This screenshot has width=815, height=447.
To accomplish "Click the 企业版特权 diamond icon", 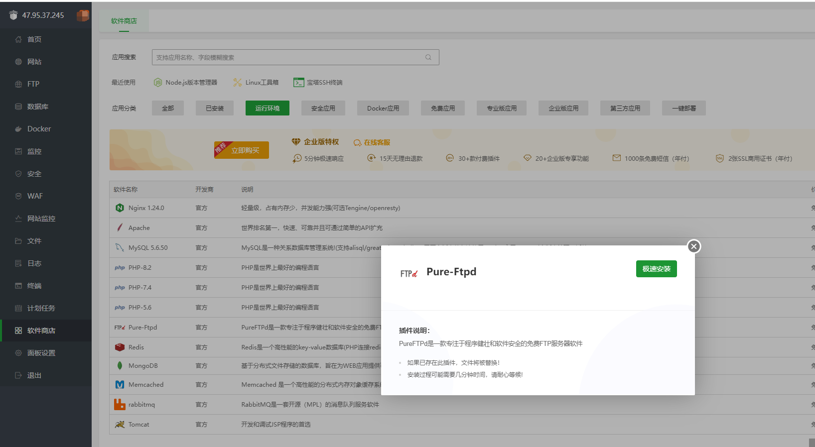I will (x=296, y=142).
